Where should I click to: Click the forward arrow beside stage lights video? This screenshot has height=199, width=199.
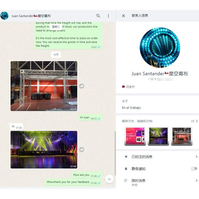82,150
